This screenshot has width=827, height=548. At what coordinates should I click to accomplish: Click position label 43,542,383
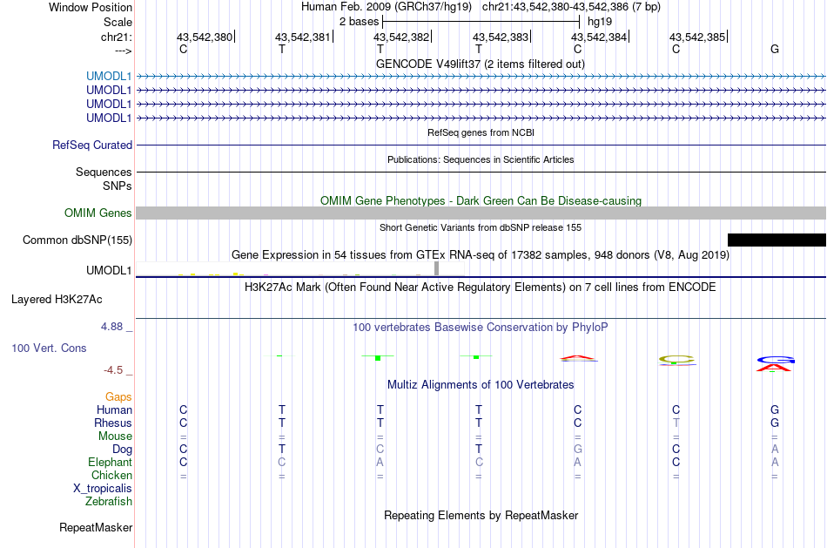click(500, 37)
